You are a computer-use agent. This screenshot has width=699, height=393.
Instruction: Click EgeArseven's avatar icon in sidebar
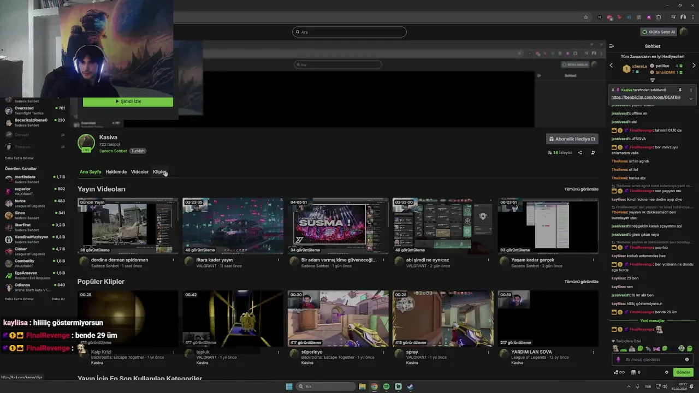pyautogui.click(x=8, y=275)
